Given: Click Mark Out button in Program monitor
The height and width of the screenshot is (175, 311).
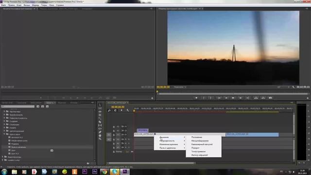Looking at the screenshot, I should click(210, 98).
